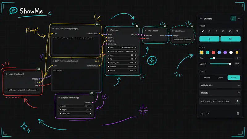Image resolution: width=247 pixels, height=139 pixels.
Task: Decrease the Empty Latent Image width
Action: pos(61,106)
